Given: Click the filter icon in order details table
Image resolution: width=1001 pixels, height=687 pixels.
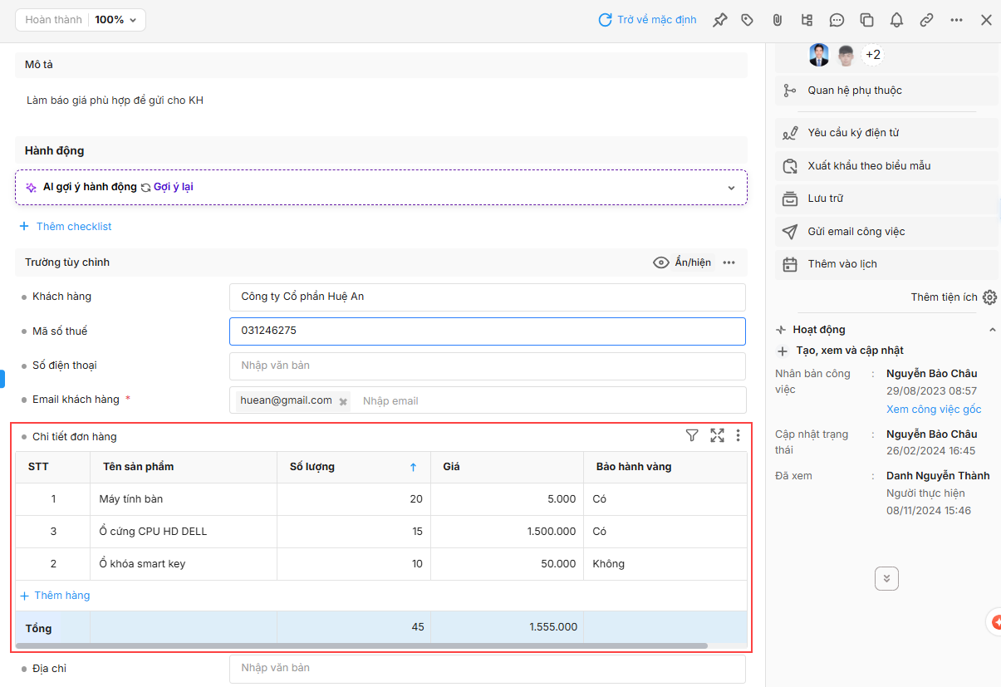Looking at the screenshot, I should point(691,435).
